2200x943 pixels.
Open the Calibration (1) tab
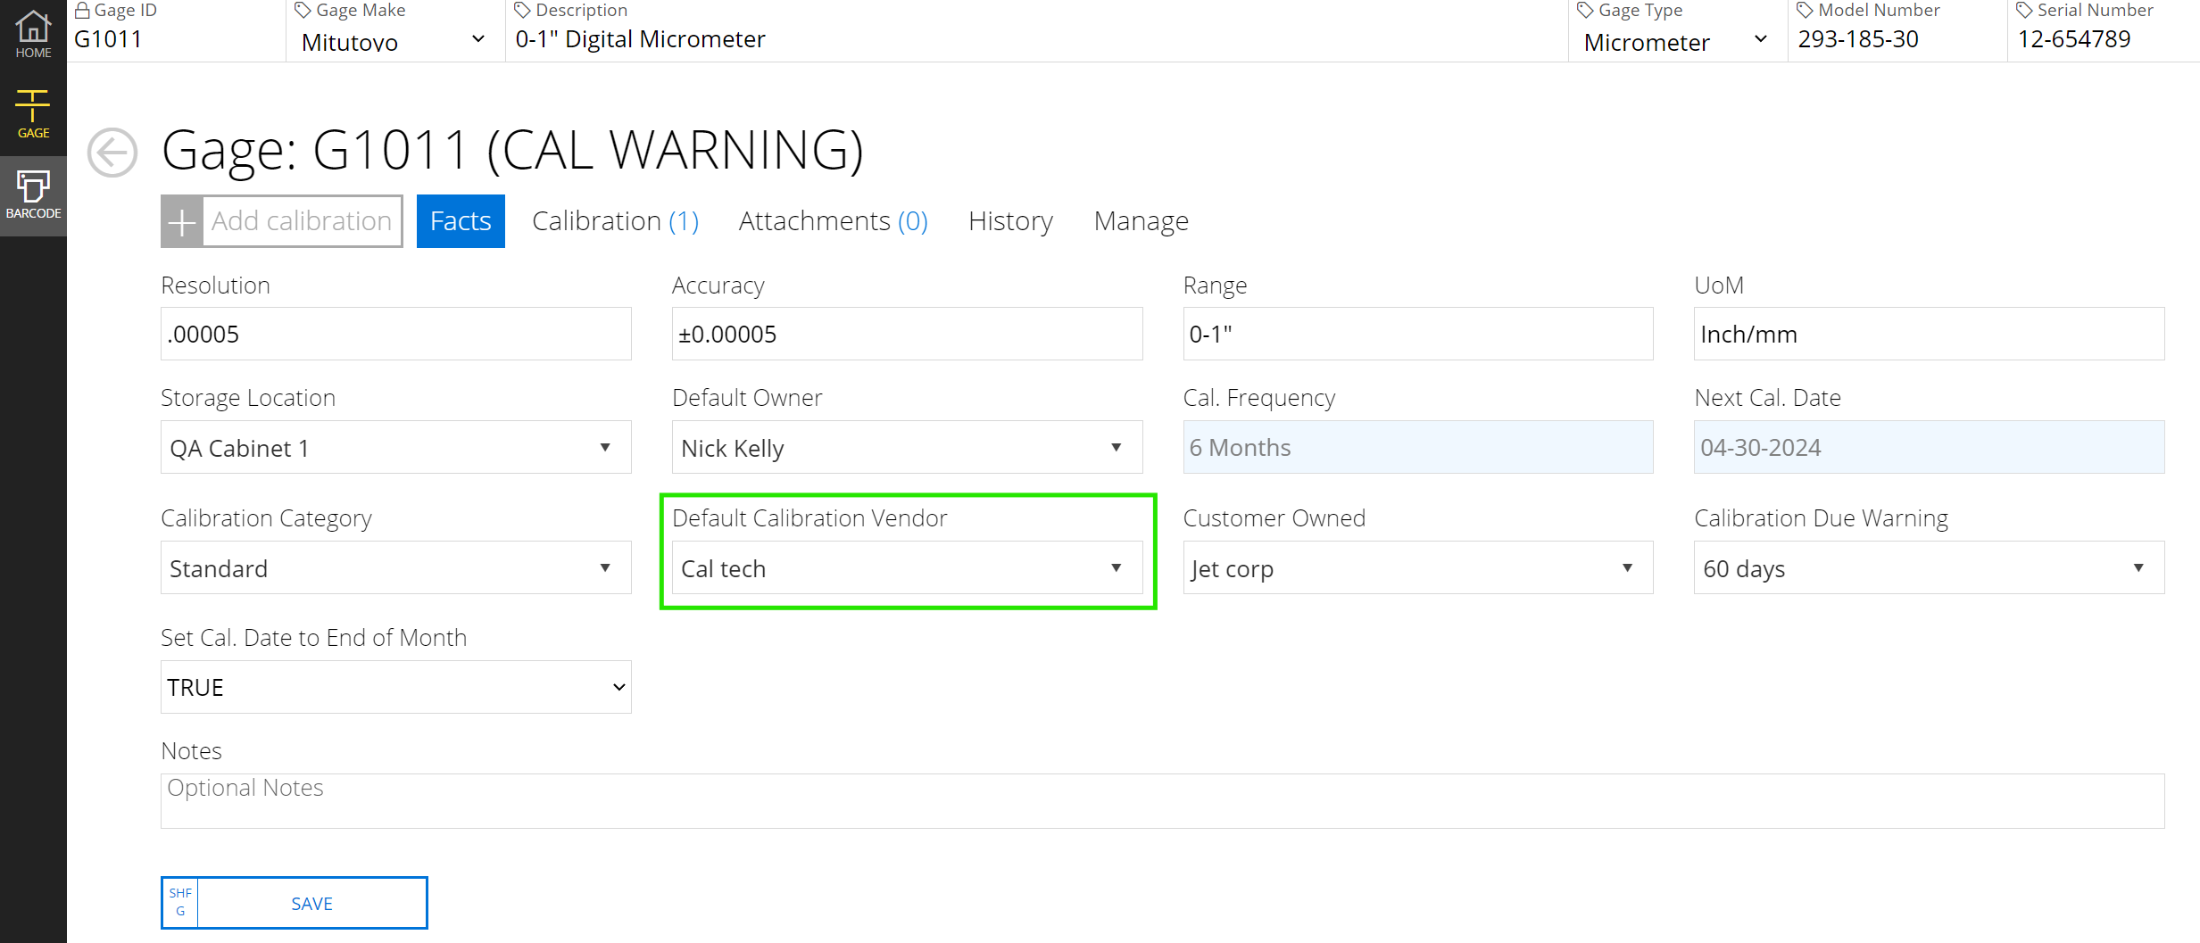tap(616, 221)
